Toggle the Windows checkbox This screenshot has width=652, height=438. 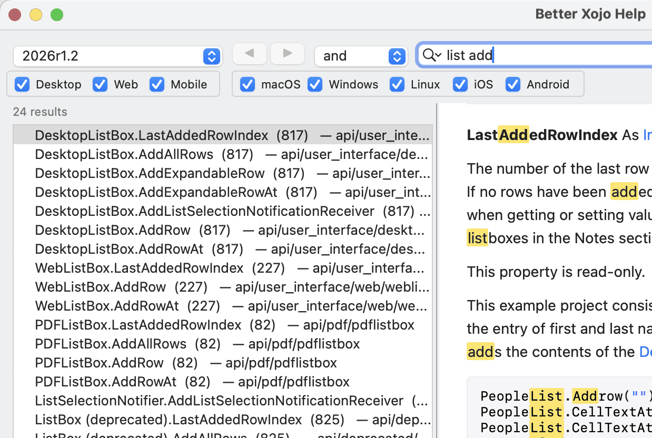pyautogui.click(x=315, y=84)
